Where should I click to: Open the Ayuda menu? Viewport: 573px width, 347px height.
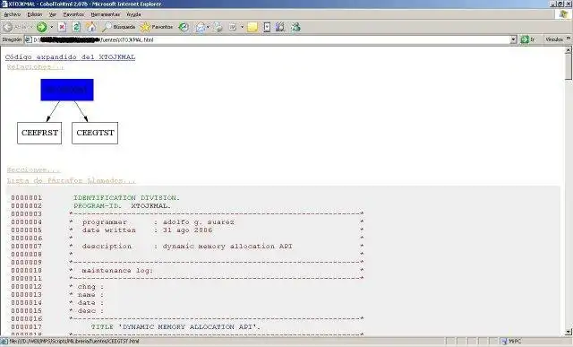133,14
